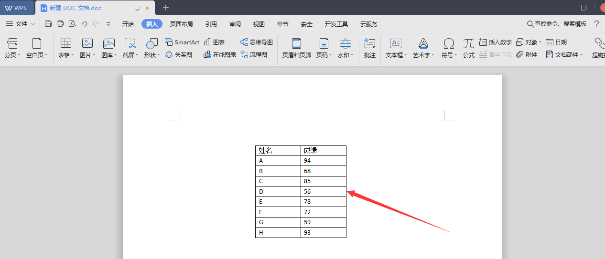The image size is (605, 259).
Task: Open the 图库 gallery icon
Action: 109,43
